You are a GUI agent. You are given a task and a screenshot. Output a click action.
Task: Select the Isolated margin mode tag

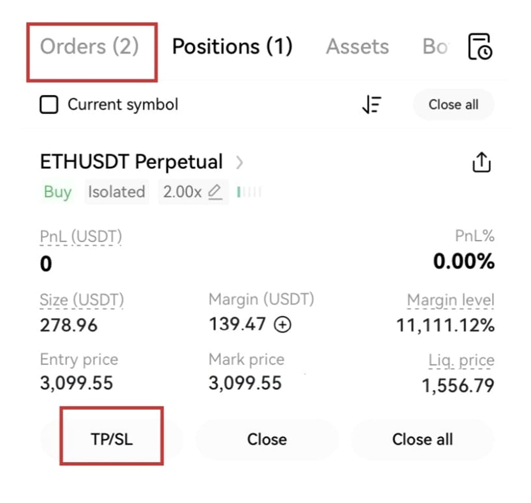[x=117, y=192]
